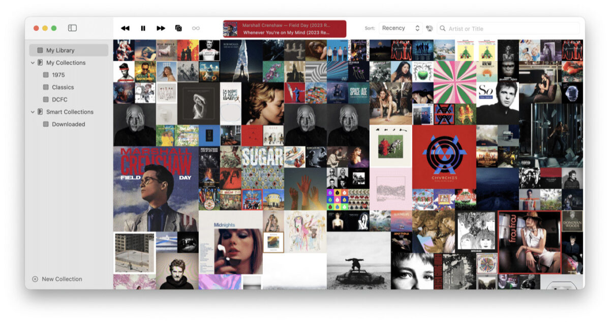
Task: Collapse the My Collections group
Action: coord(33,63)
